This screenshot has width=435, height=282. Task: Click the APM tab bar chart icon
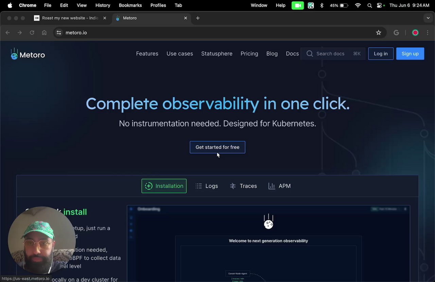(x=272, y=186)
